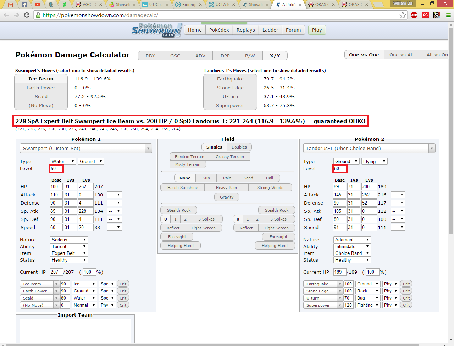Toggle Crit for Landorus-T's Stone Edge

406,291
